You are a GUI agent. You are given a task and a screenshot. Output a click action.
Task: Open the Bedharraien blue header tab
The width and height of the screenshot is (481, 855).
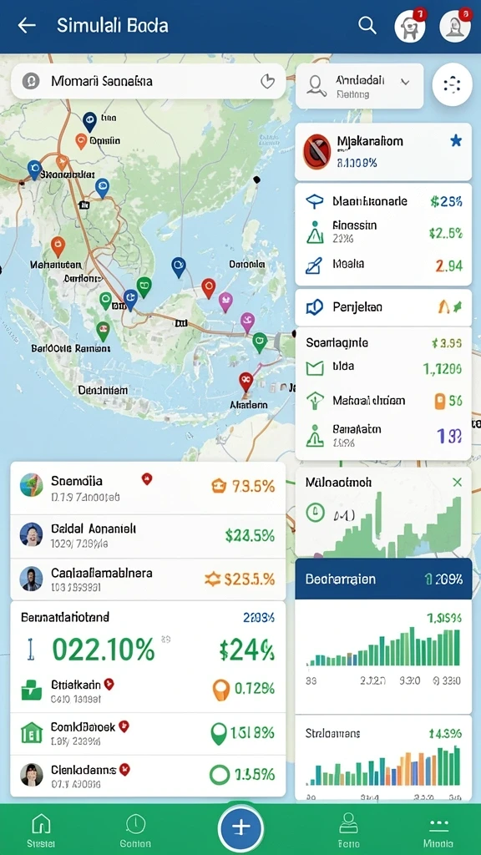tap(382, 579)
